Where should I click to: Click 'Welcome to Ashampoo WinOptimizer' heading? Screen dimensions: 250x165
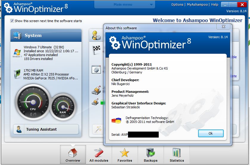197,20
